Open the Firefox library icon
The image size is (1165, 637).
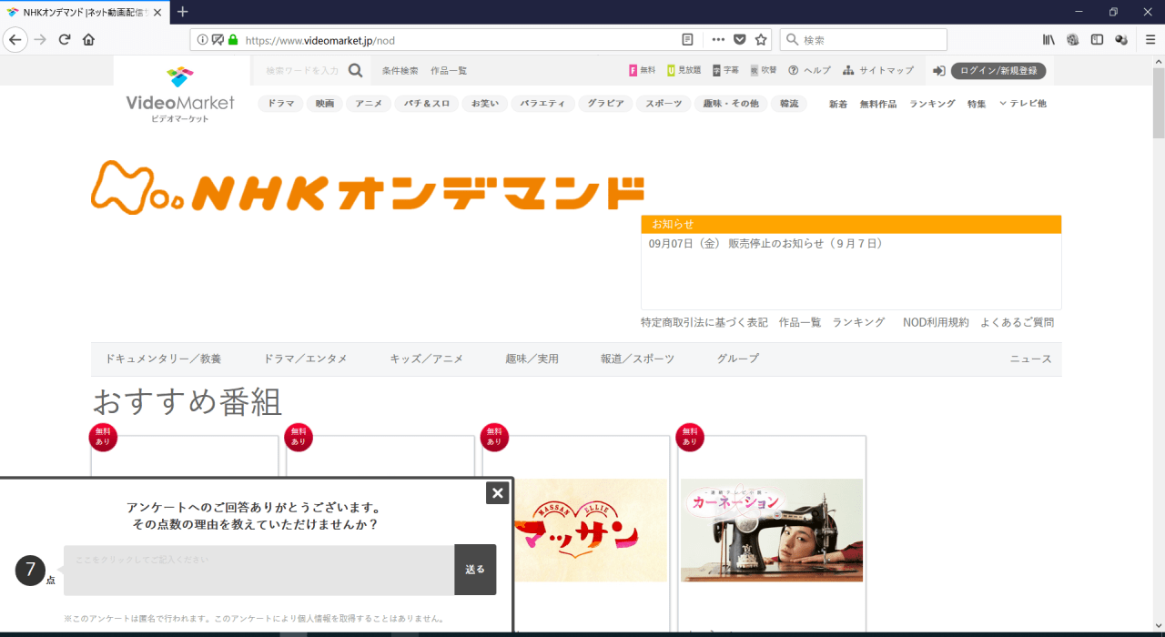coord(1048,40)
